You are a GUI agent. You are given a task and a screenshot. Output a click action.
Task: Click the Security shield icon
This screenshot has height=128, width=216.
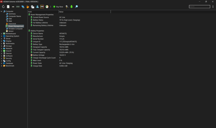tap(4, 58)
